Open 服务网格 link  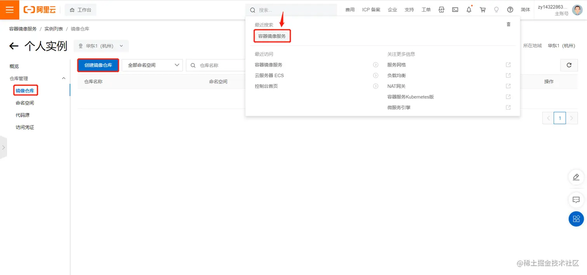point(396,65)
